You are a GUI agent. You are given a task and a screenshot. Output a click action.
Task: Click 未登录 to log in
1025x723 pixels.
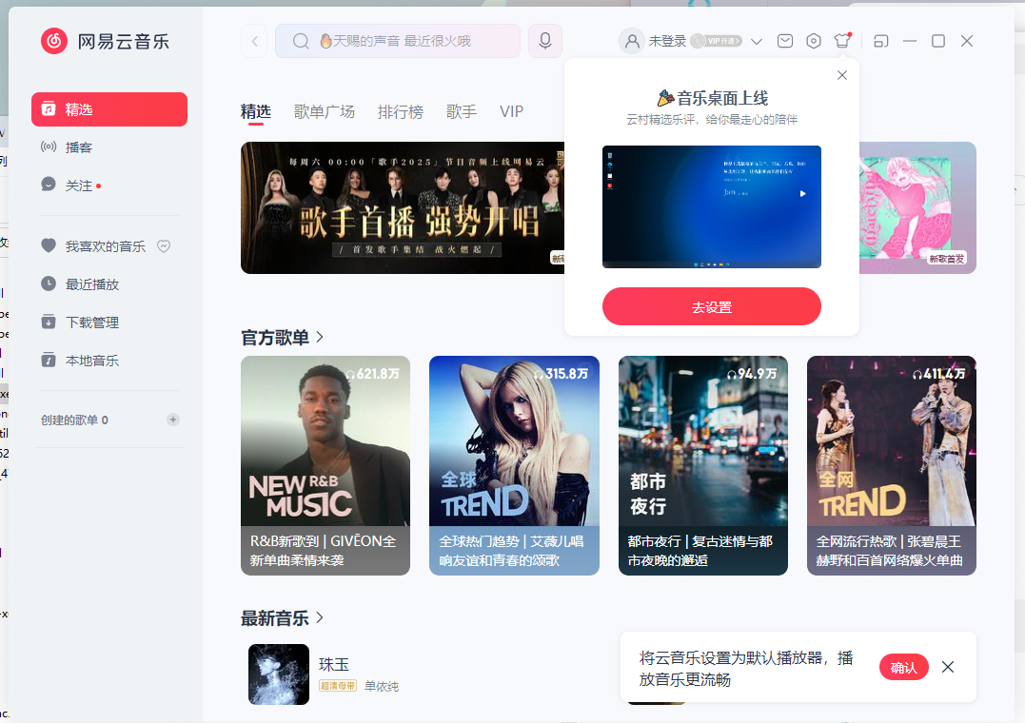pos(667,41)
